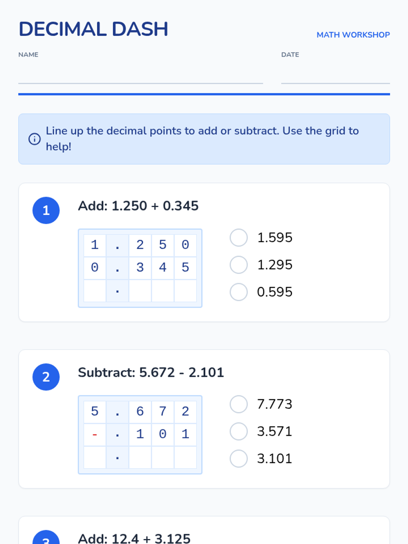Click the info icon in the instruction banner
408x544 pixels.
coord(34,139)
